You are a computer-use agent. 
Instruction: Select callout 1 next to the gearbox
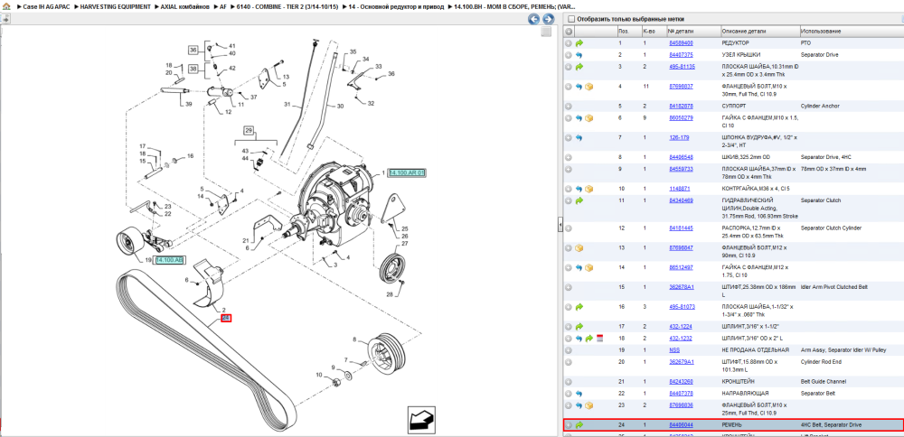[382, 172]
